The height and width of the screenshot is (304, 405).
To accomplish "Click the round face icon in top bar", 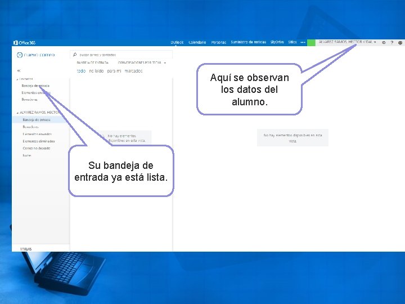I will coord(400,43).
